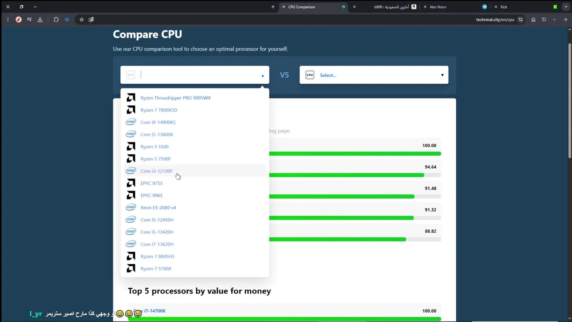Bookmark this page with the star icon
The width and height of the screenshot is (572, 322).
[x=81, y=20]
